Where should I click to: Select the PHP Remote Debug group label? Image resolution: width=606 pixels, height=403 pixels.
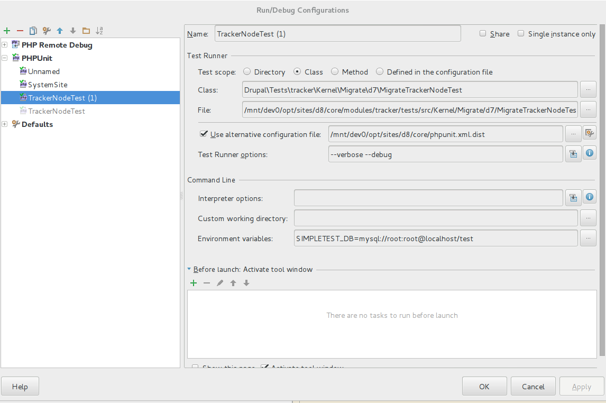click(x=57, y=45)
